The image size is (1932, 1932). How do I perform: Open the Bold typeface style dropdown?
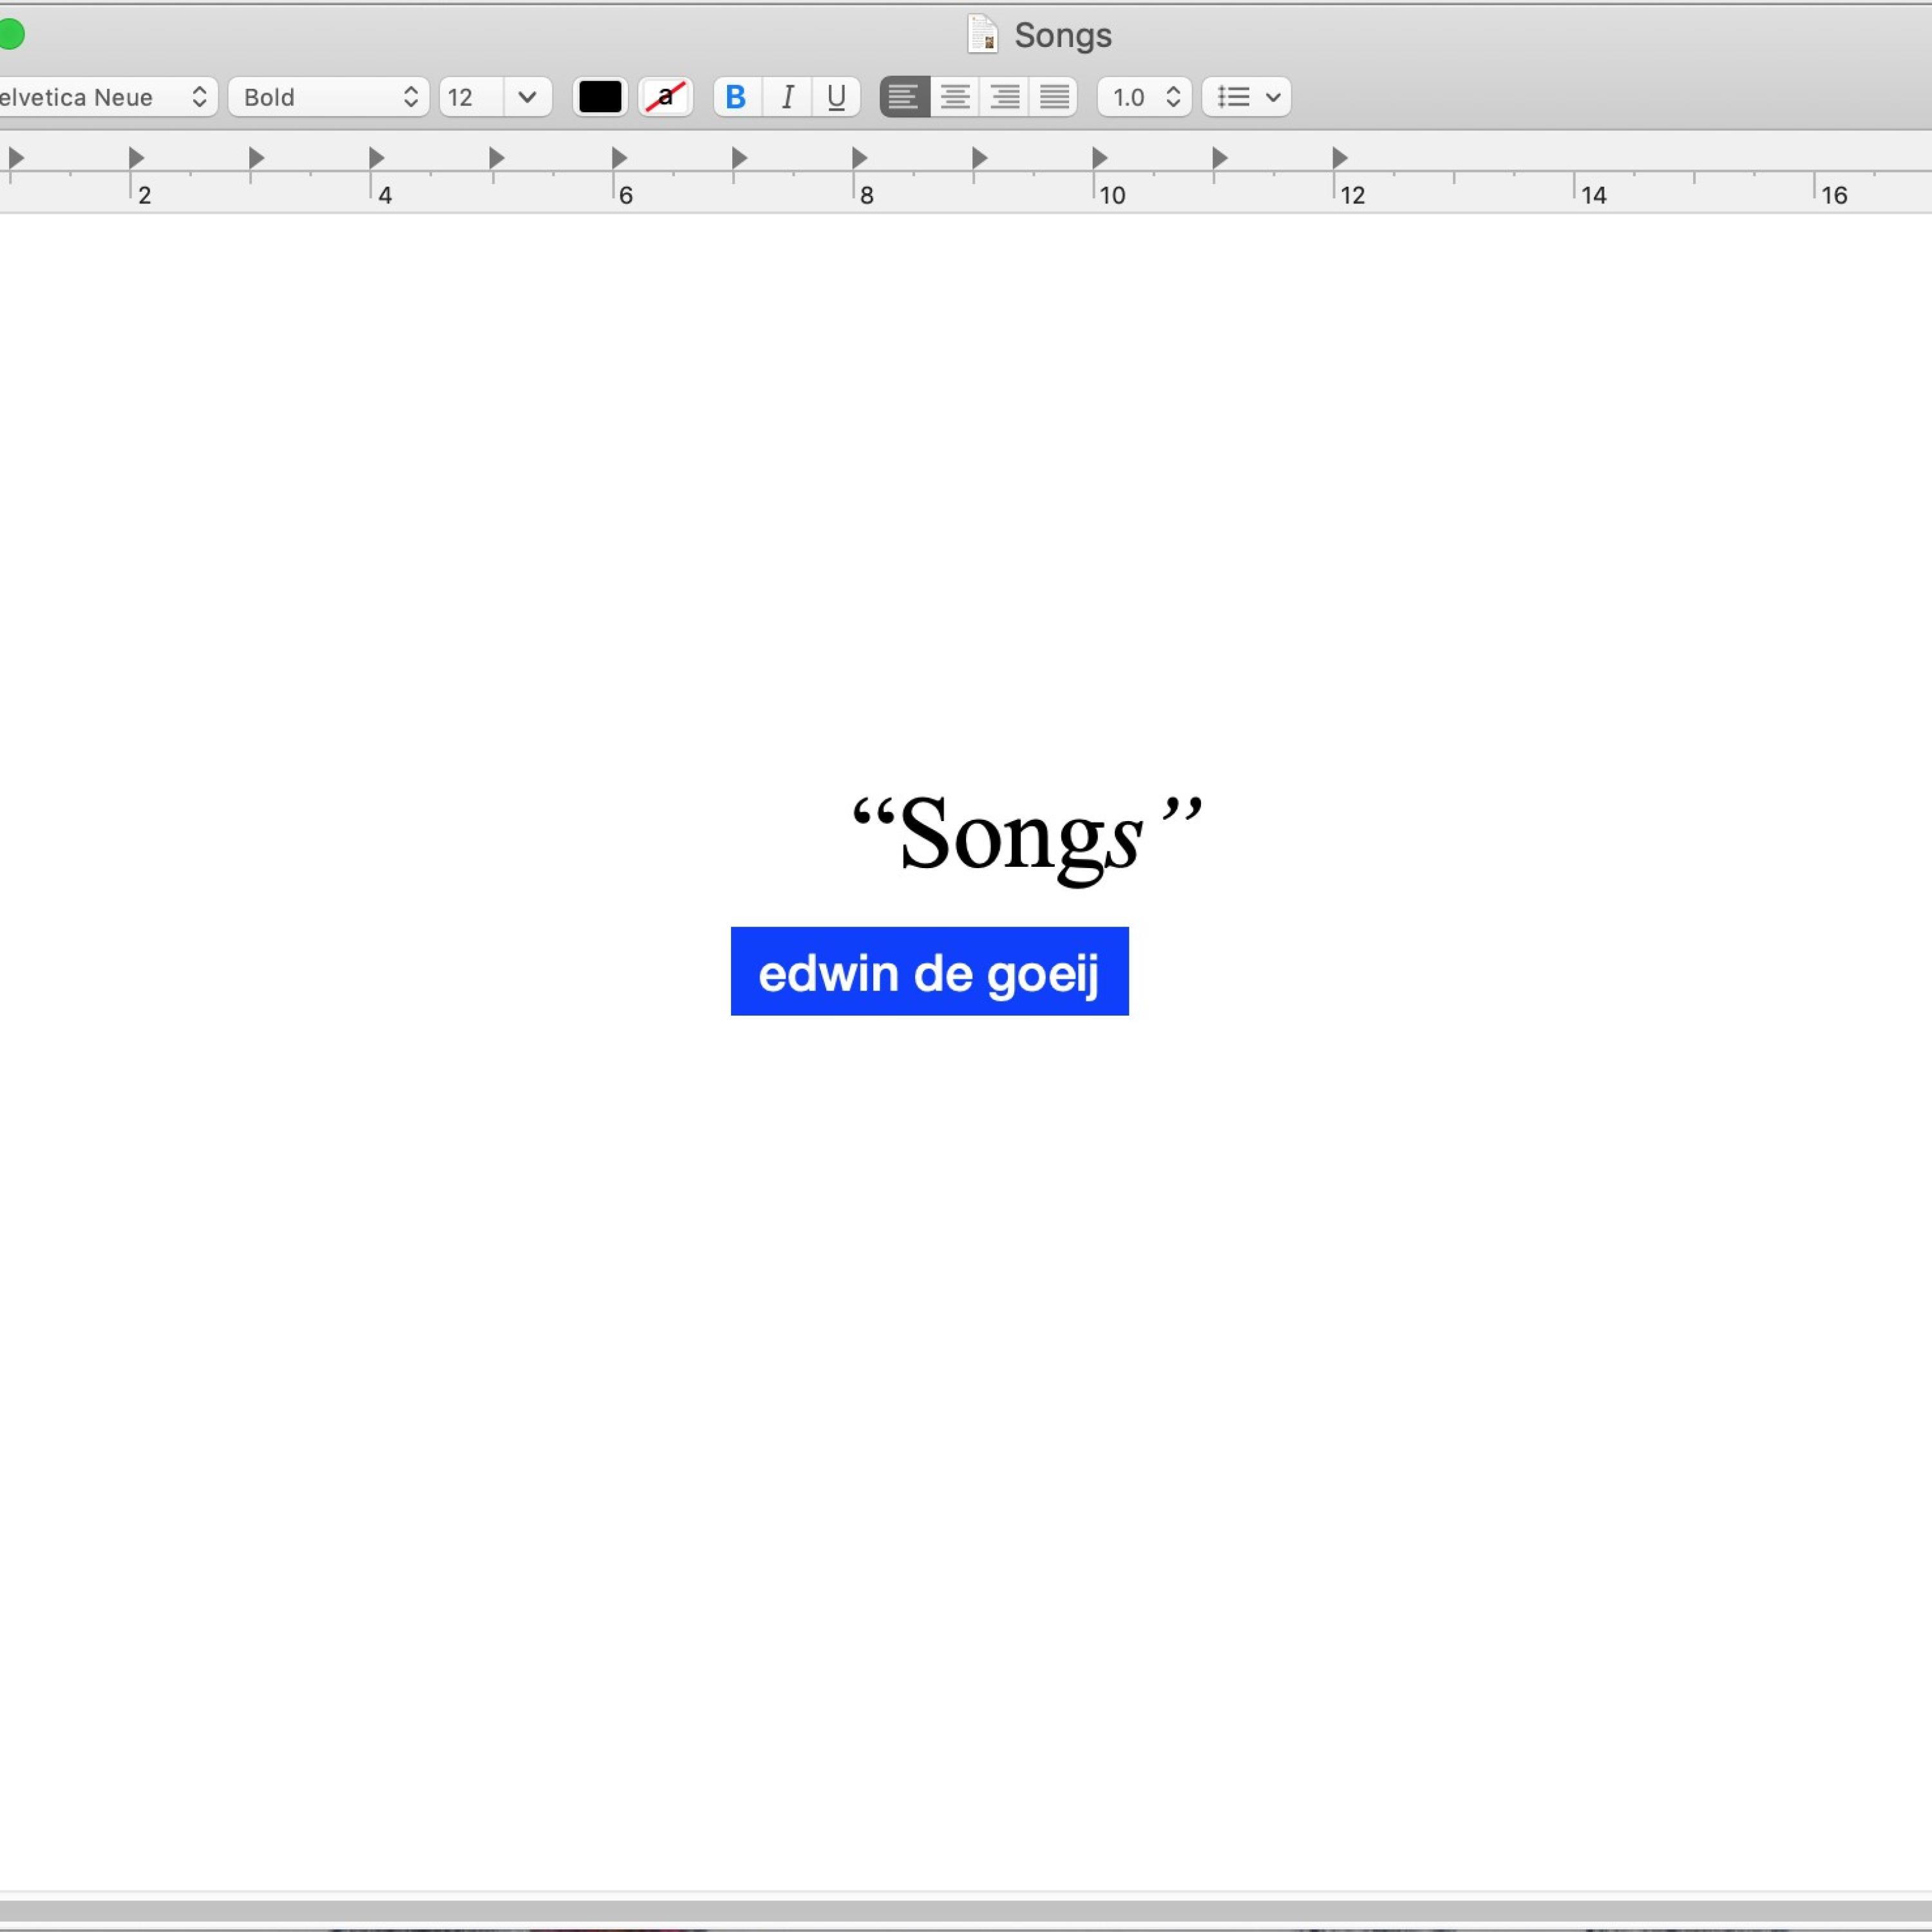tap(328, 97)
